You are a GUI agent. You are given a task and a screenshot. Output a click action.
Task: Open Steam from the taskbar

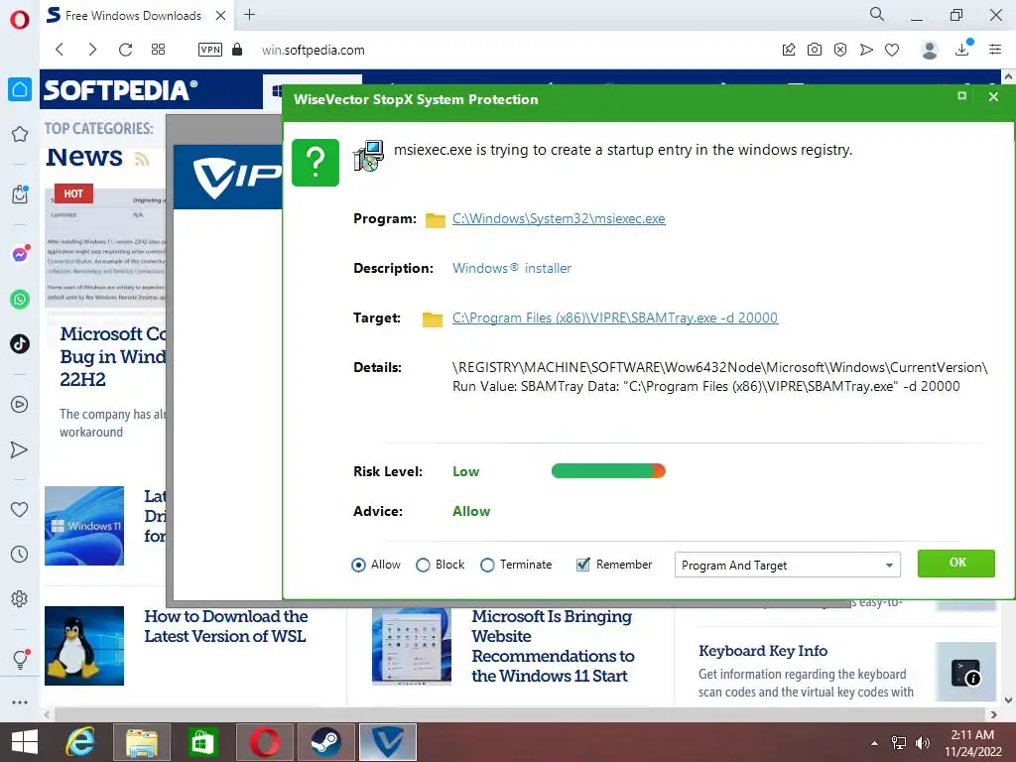[325, 742]
